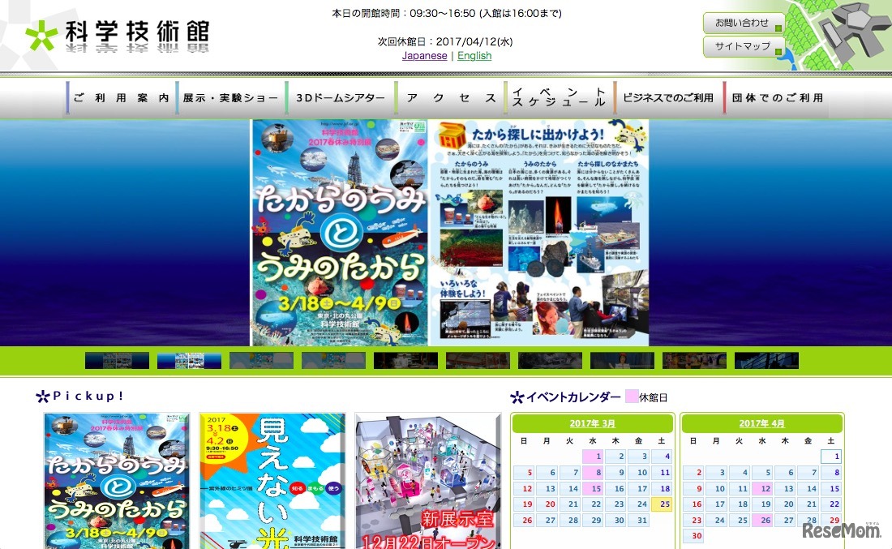Select April 12 closed day
Image resolution: width=892 pixels, height=549 pixels.
[x=761, y=488]
